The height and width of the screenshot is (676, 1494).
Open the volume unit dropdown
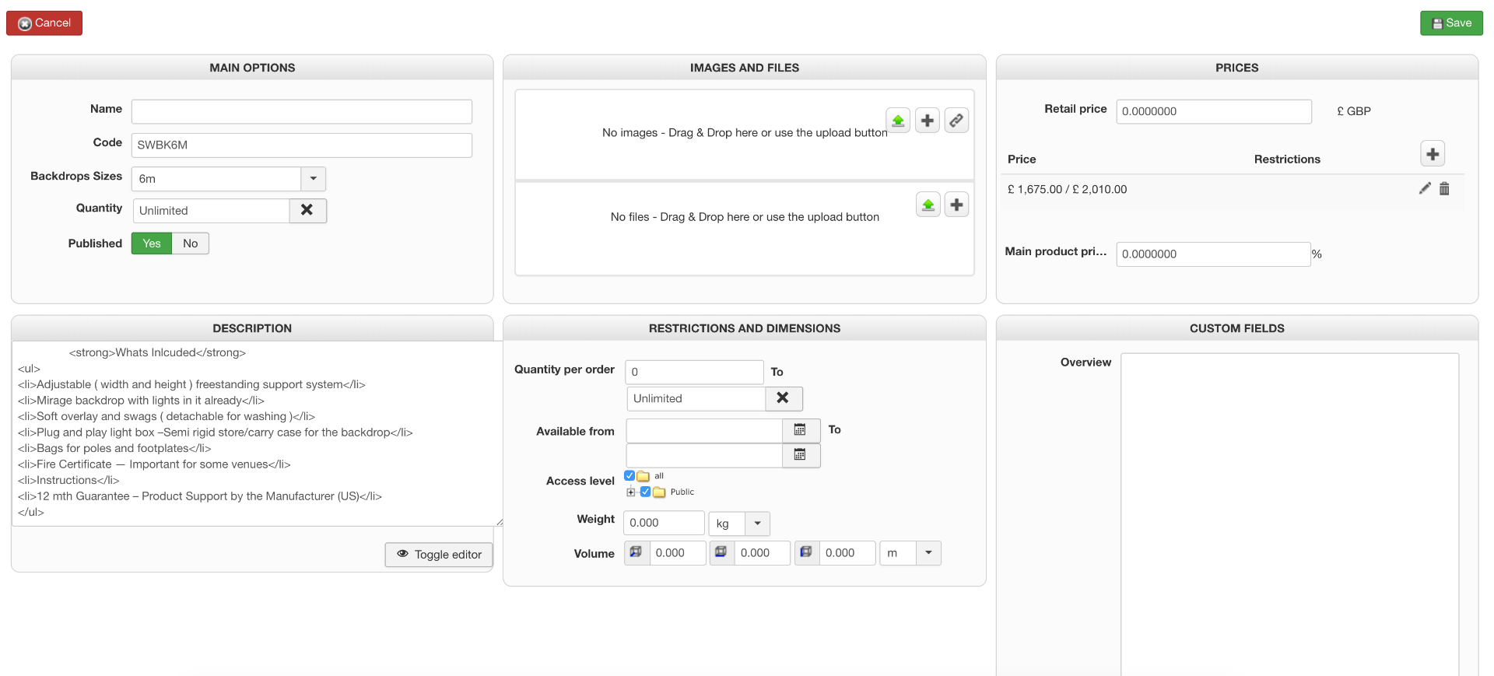click(928, 553)
